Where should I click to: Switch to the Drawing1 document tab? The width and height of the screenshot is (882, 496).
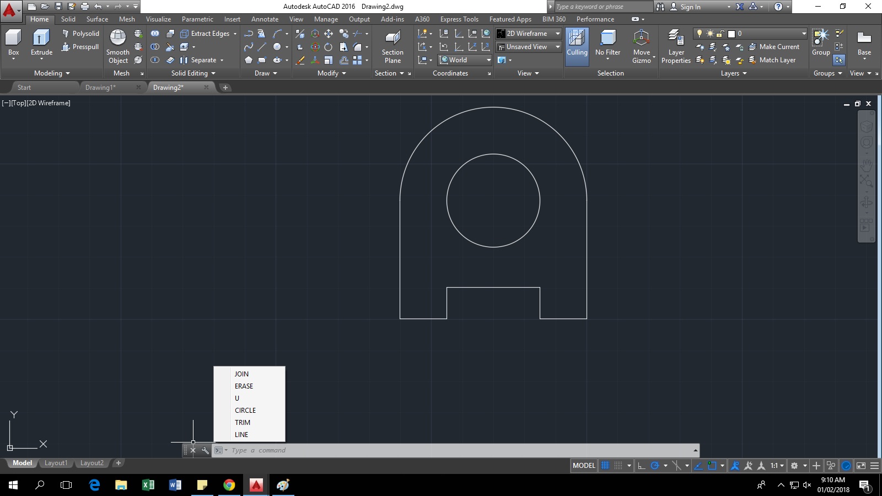100,88
